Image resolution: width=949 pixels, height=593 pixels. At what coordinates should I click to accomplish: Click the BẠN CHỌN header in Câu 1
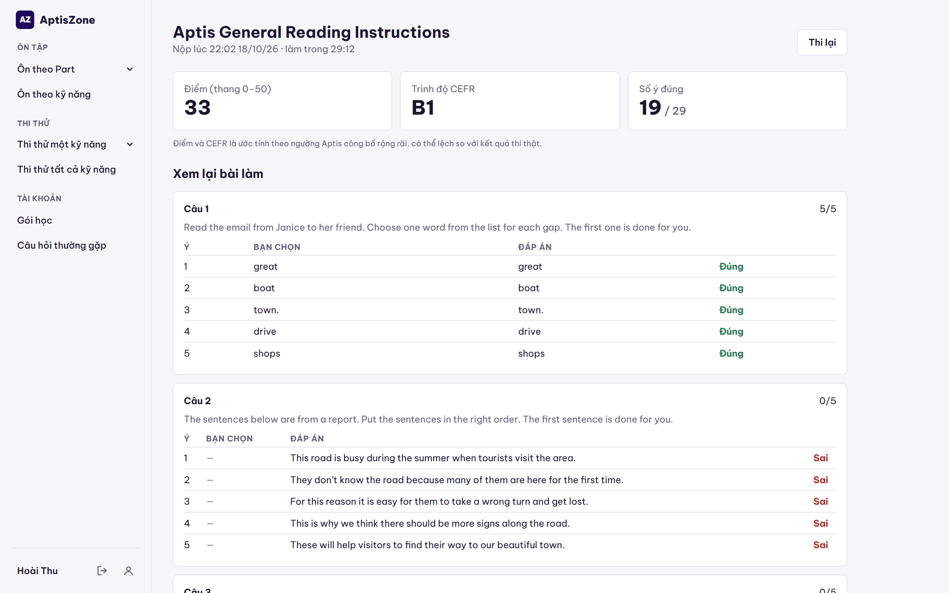[x=277, y=247]
